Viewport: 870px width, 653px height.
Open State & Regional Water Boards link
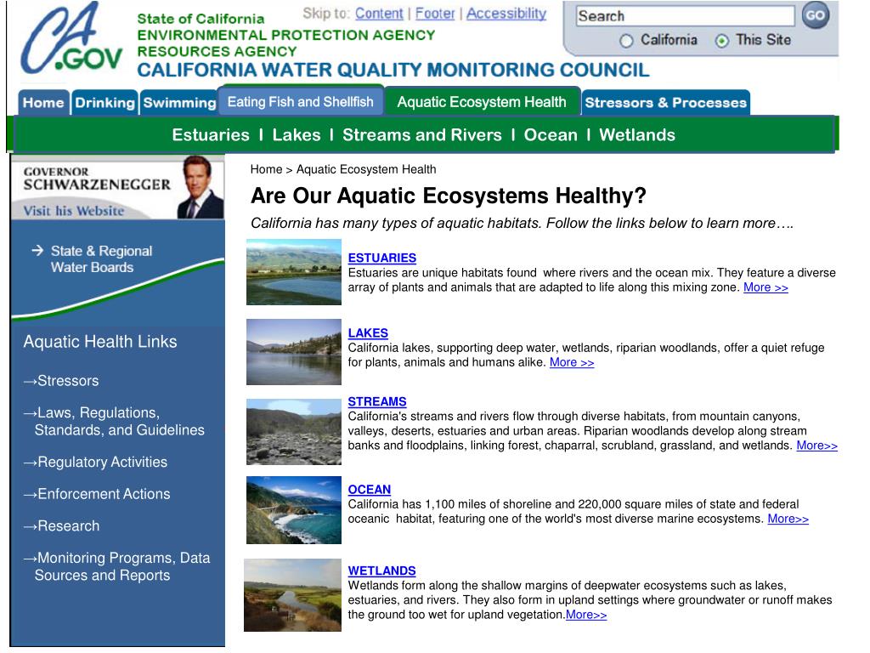[102, 259]
